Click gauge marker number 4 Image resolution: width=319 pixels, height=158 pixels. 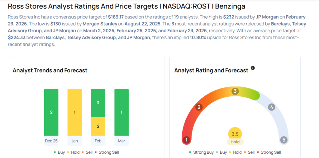(272, 107)
